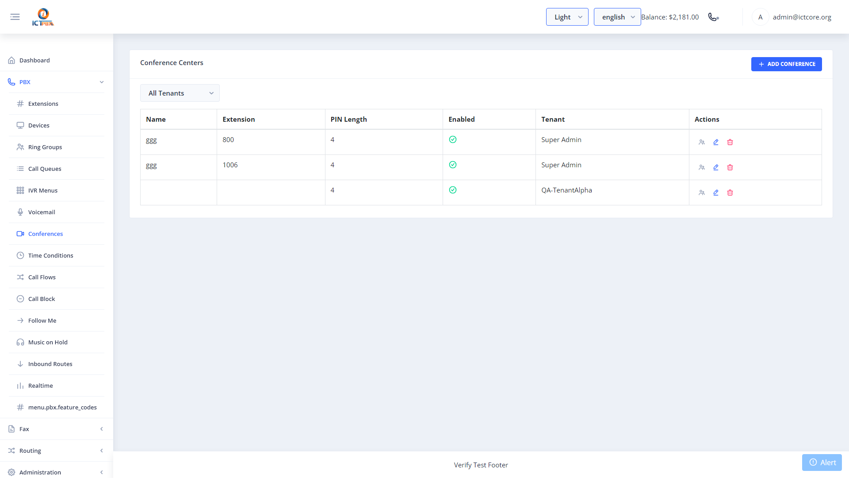Edit conference with extension 1006
This screenshot has height=478, width=849.
716,167
